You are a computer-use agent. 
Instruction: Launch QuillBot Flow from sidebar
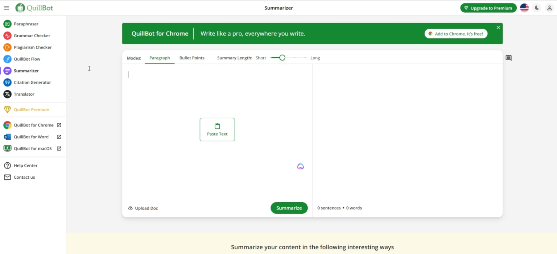click(27, 59)
